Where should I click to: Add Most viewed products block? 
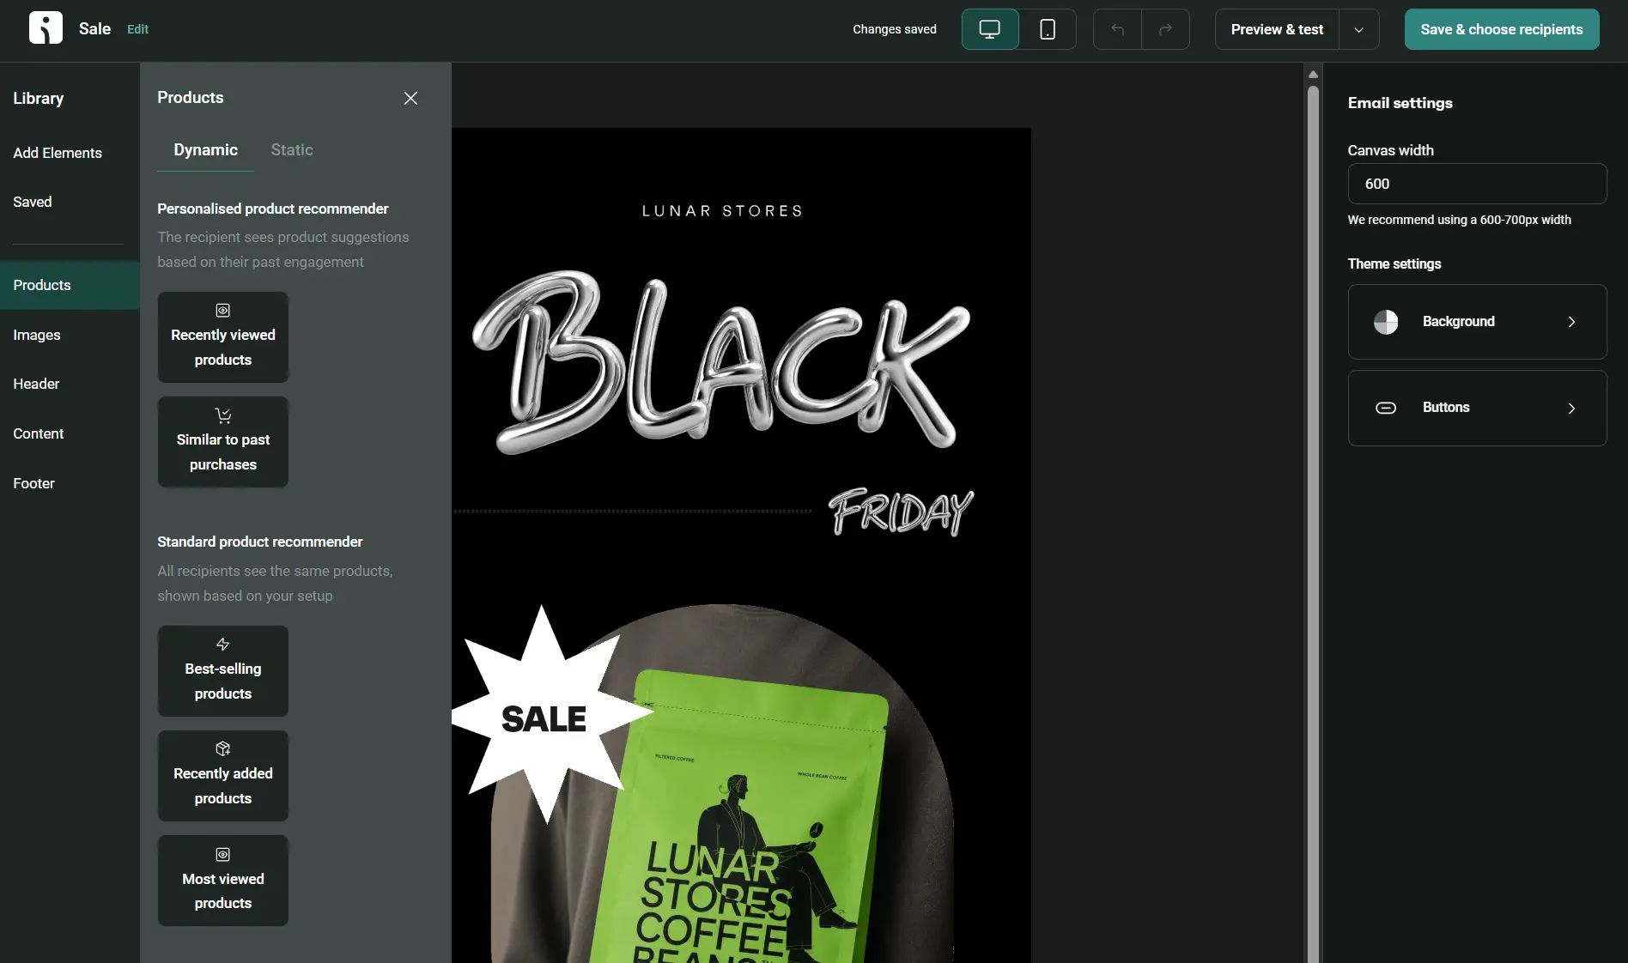(223, 881)
